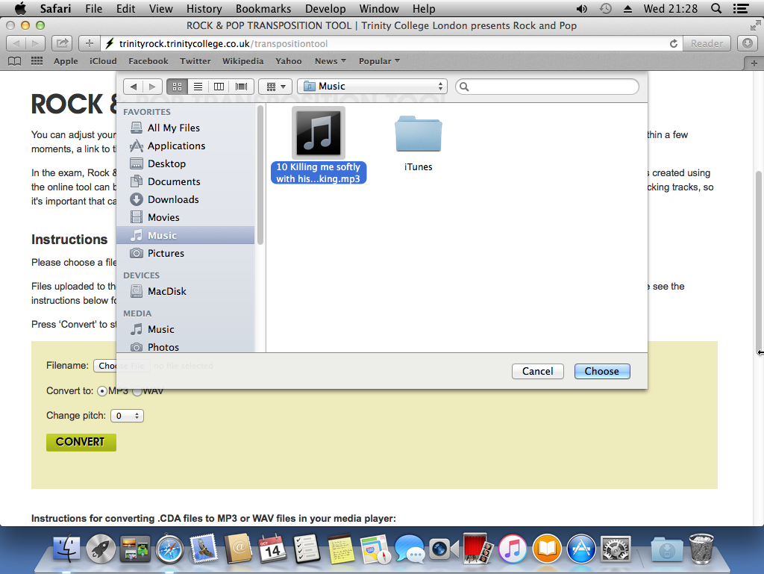Open the Bookmarks menu

[x=263, y=9]
